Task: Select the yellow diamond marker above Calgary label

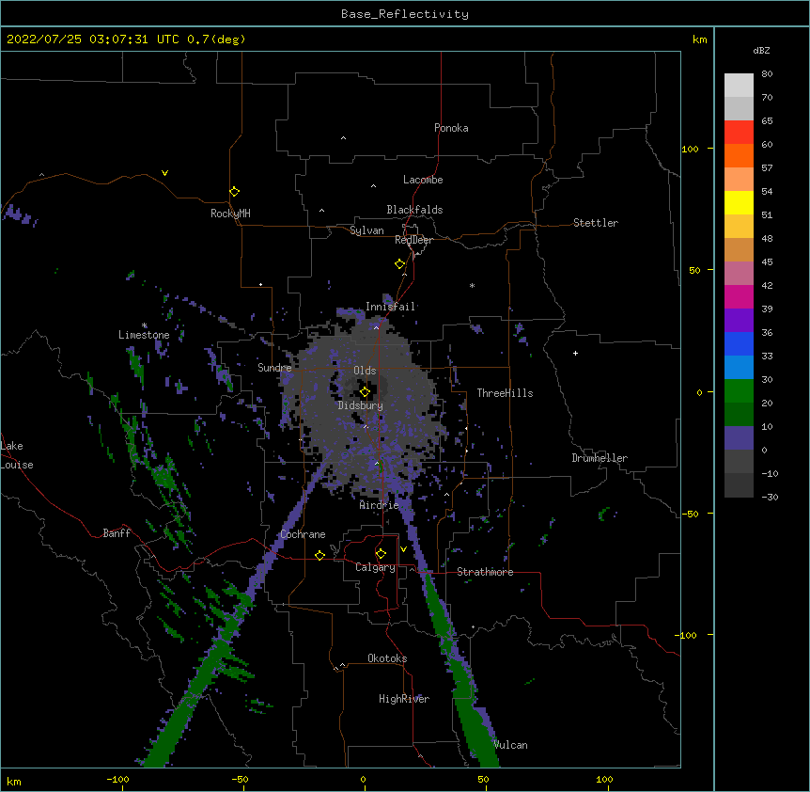Action: point(381,554)
